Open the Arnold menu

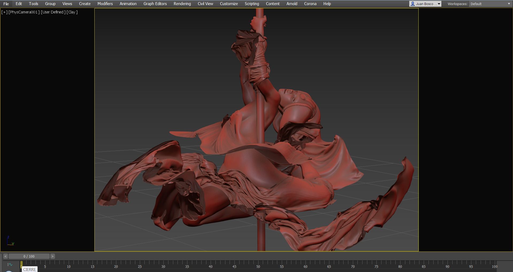click(x=292, y=4)
